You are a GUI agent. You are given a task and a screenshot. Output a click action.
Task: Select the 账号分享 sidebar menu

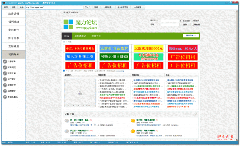click(14, 38)
